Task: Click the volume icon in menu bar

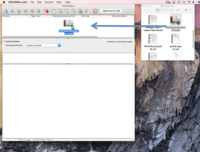Action: pyautogui.click(x=193, y=2)
